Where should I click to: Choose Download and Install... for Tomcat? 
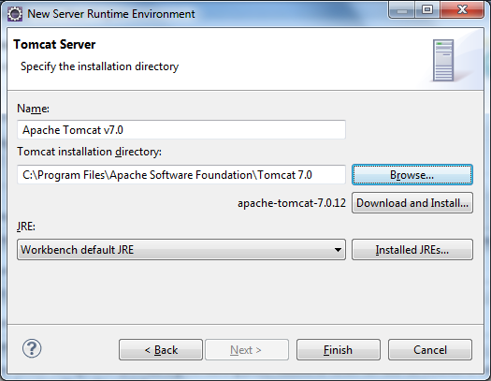click(412, 203)
